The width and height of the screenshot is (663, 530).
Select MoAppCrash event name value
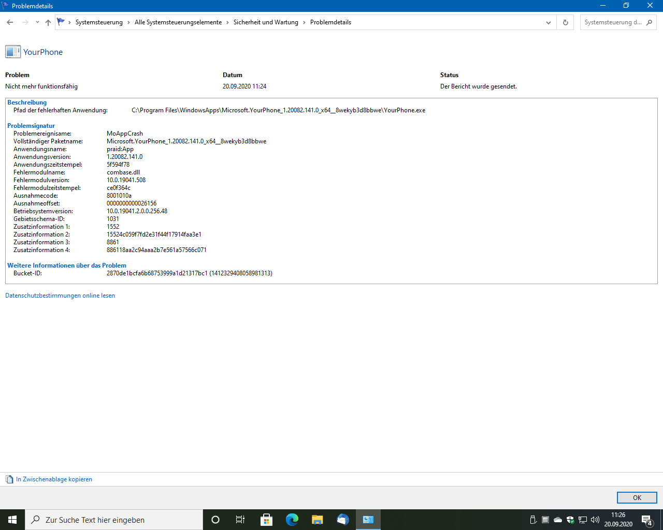coord(125,134)
